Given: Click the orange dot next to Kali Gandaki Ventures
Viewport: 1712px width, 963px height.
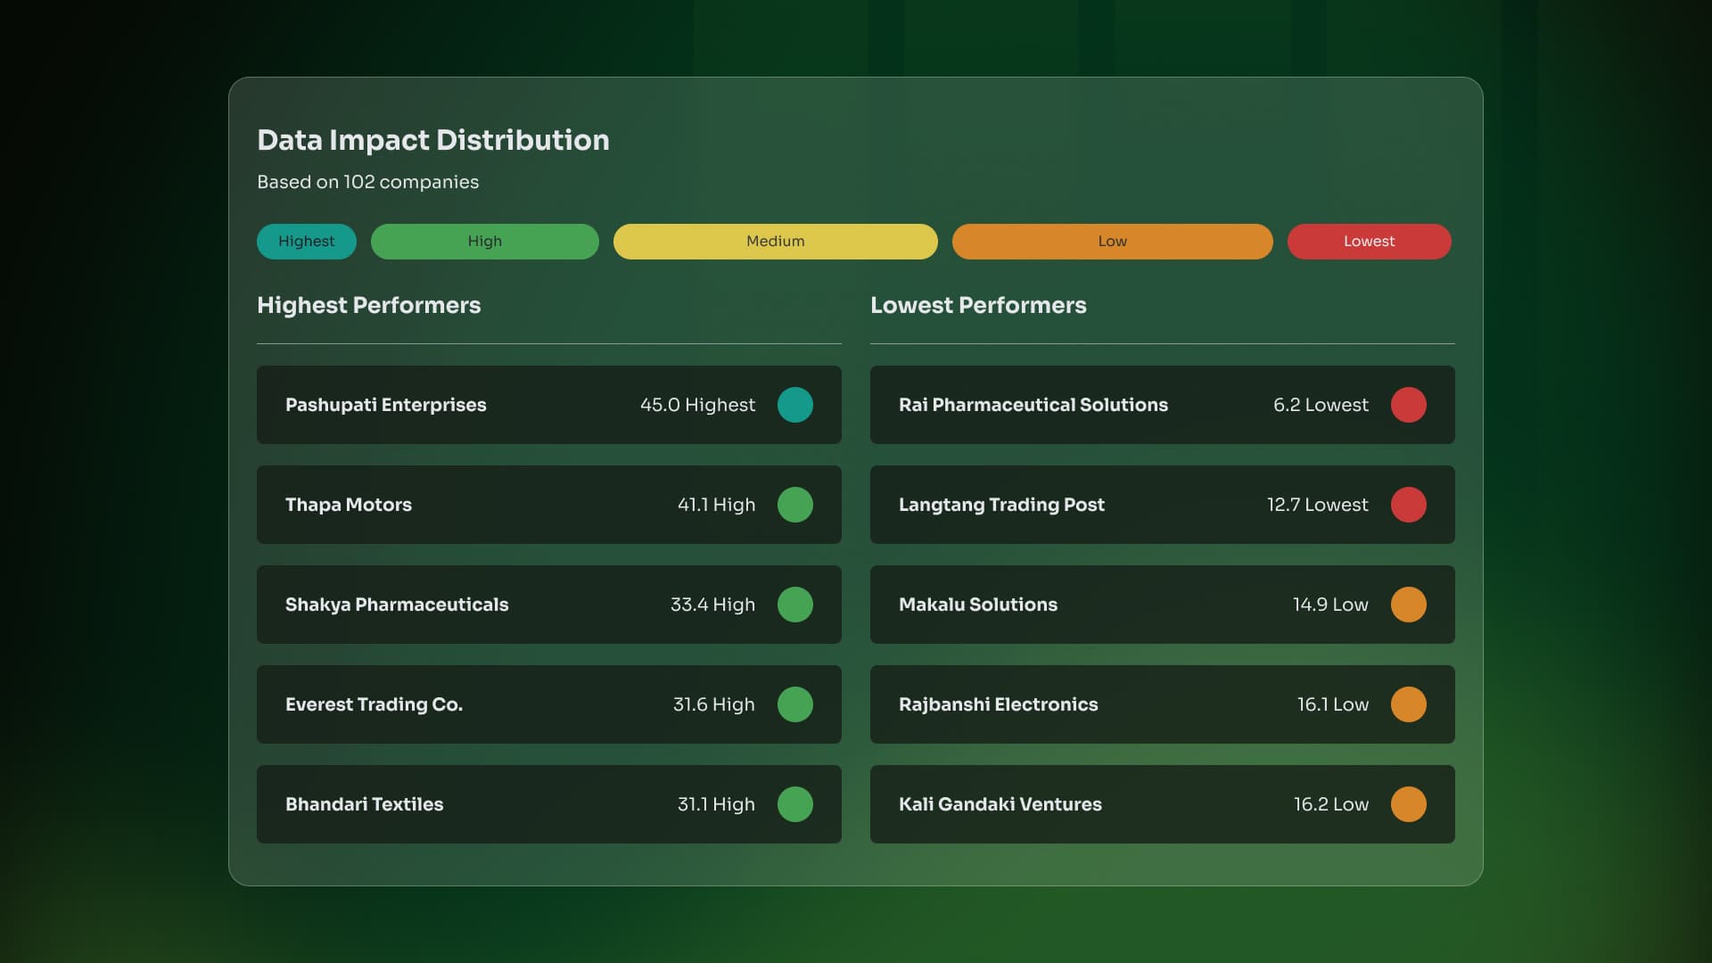Looking at the screenshot, I should point(1408,804).
